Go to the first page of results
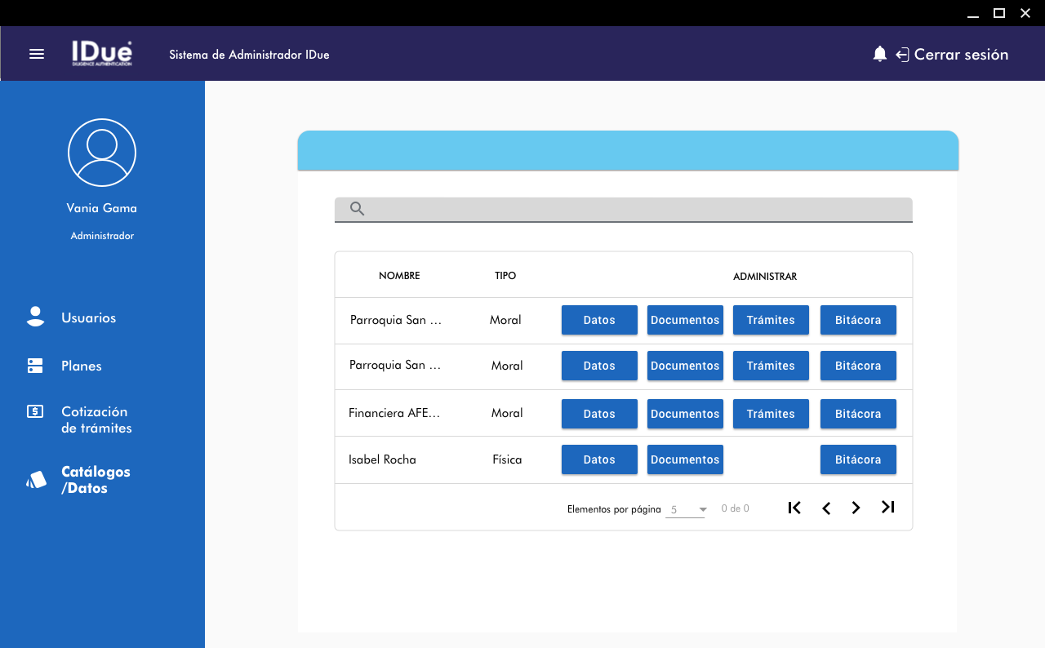 pos(794,508)
